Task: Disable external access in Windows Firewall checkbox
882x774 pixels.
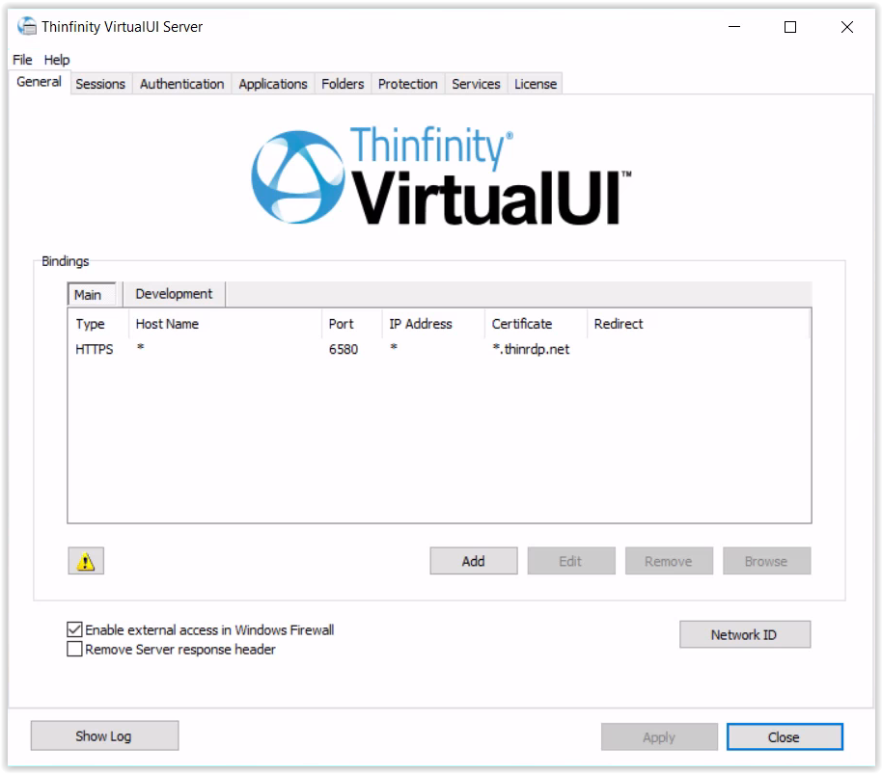Action: [x=75, y=629]
